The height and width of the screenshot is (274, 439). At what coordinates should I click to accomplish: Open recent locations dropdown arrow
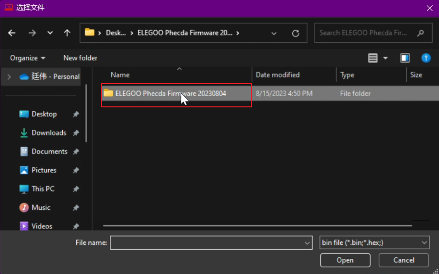pos(50,33)
